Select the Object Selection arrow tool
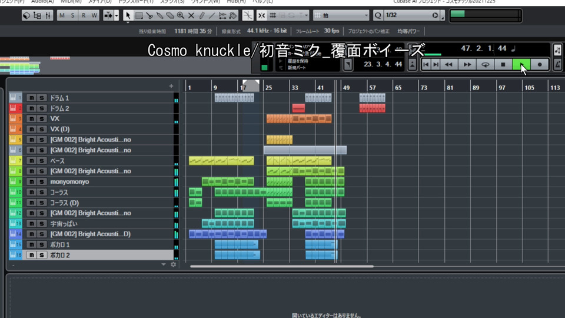 pos(128,15)
